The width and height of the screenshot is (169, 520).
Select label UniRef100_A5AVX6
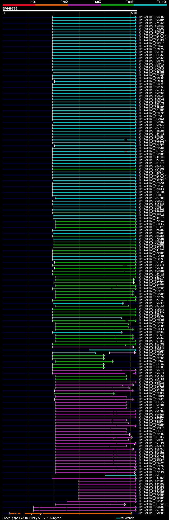point(152,463)
